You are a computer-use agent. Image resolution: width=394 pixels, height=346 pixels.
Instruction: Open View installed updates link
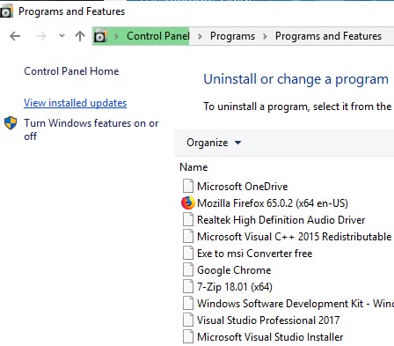tap(76, 103)
